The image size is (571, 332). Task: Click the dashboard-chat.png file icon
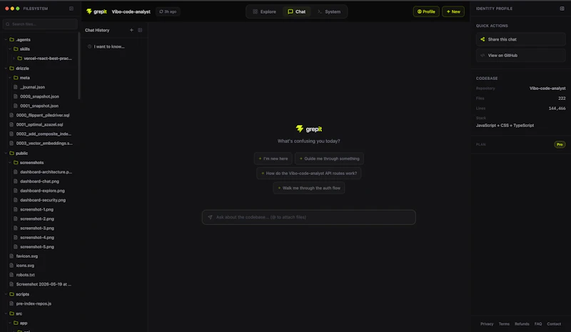coord(15,181)
